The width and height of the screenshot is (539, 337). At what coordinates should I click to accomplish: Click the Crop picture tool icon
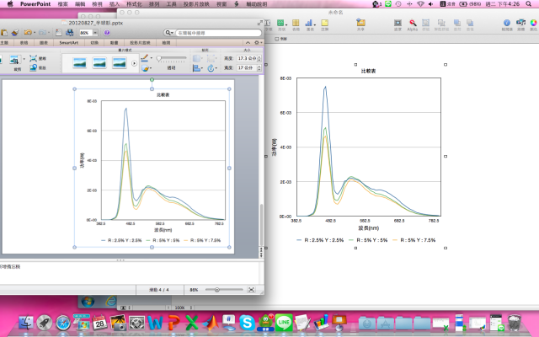14,60
